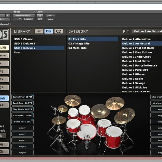The width and height of the screenshot is (162, 162).
Task: Click the next preset plus button
Action: click(17, 19)
